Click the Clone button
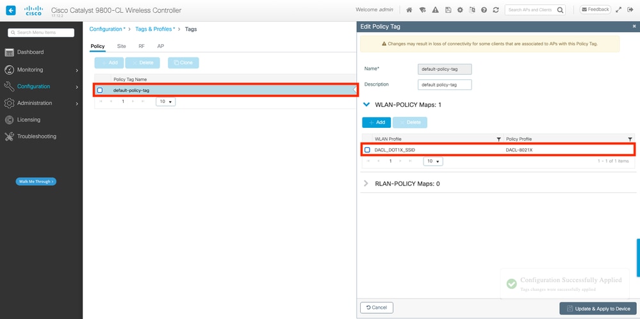This screenshot has height=319, width=640. tap(183, 63)
